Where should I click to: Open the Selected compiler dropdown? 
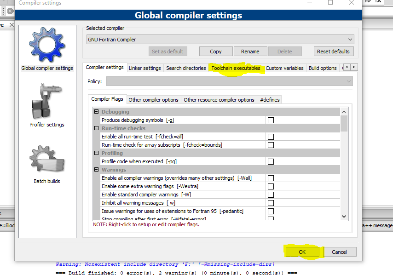[220, 40]
